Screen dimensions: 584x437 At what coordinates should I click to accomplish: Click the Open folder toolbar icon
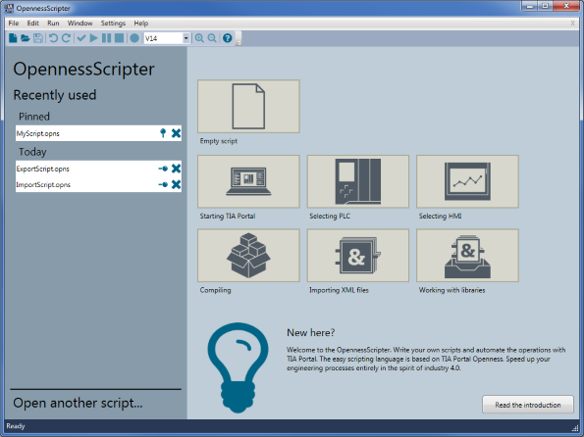[25, 38]
